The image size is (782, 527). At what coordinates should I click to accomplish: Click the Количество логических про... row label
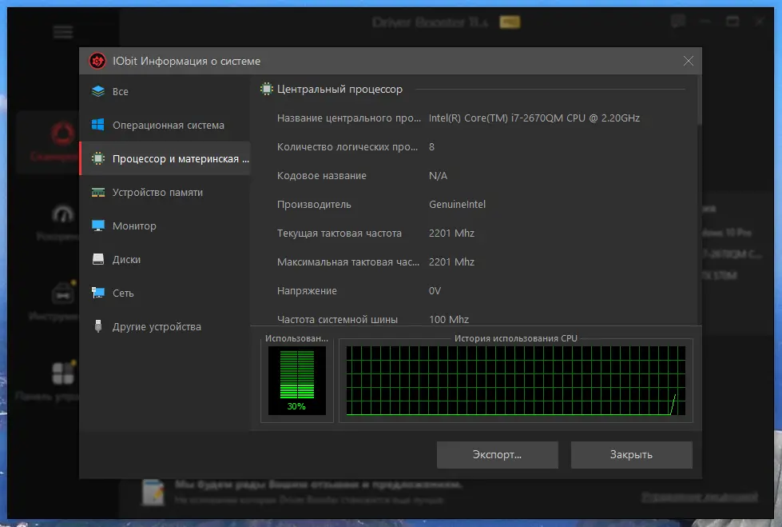point(347,147)
